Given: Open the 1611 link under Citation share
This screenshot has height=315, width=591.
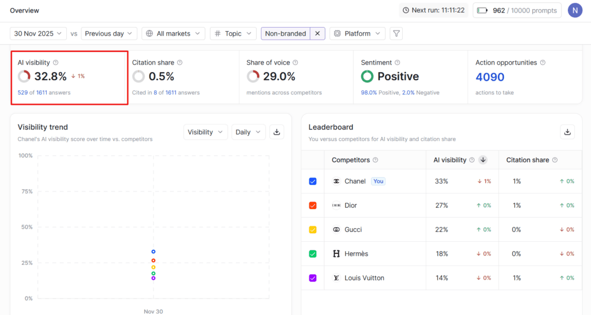Looking at the screenshot, I should coord(171,93).
